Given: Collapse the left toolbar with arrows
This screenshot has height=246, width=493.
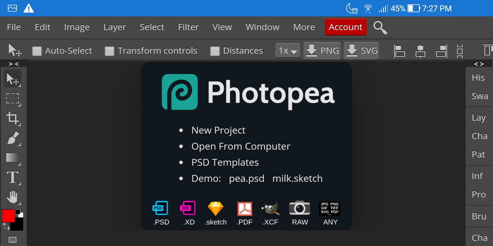Looking at the screenshot, I should [14, 64].
